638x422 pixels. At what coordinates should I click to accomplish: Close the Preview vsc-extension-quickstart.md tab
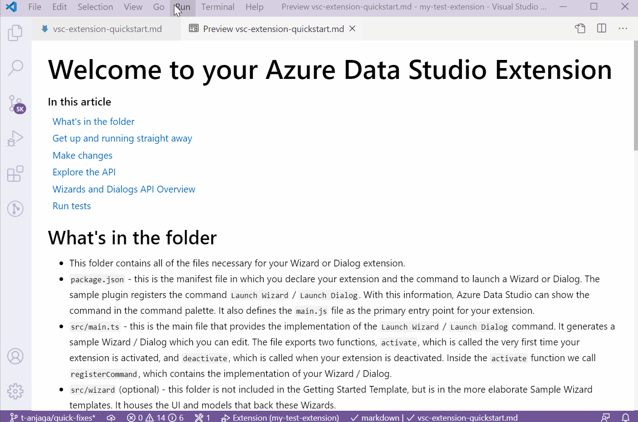point(352,28)
